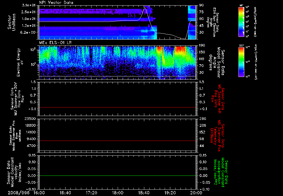The width and height of the screenshot is (283, 196).
Task: Click the '2.5e+01' sector tick label
Action: click(x=29, y=12)
